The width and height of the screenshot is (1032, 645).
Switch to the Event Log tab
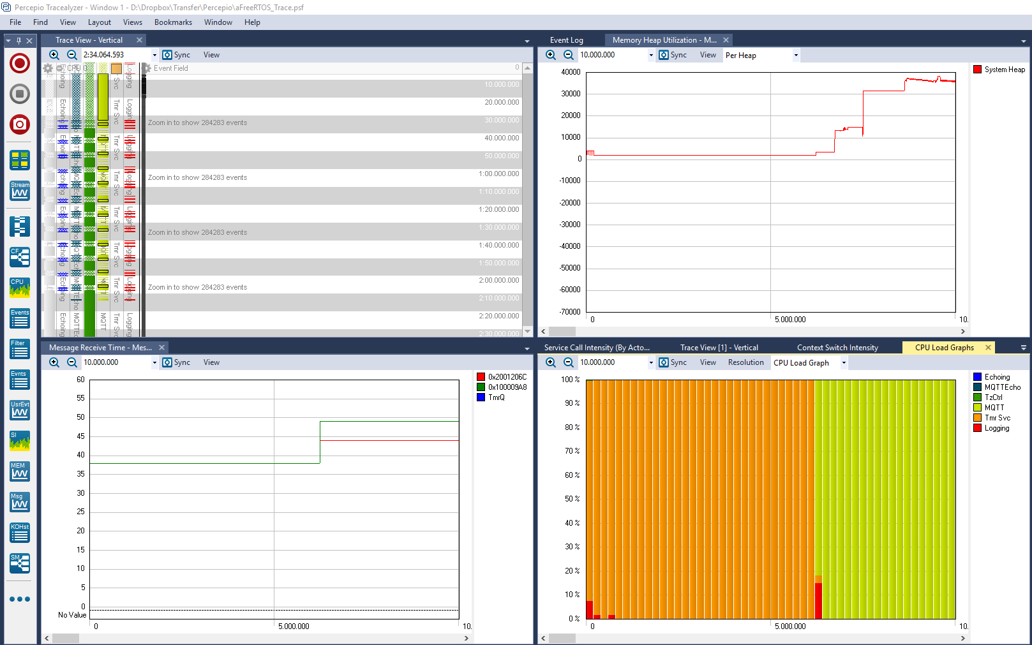pos(567,40)
